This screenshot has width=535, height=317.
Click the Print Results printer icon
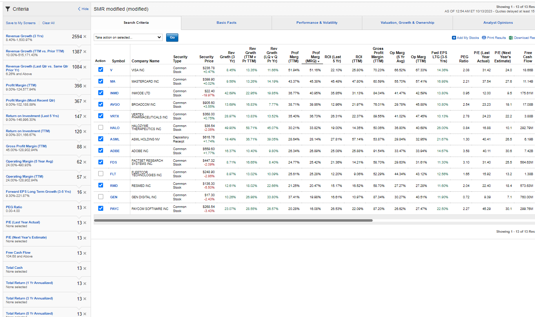click(484, 38)
